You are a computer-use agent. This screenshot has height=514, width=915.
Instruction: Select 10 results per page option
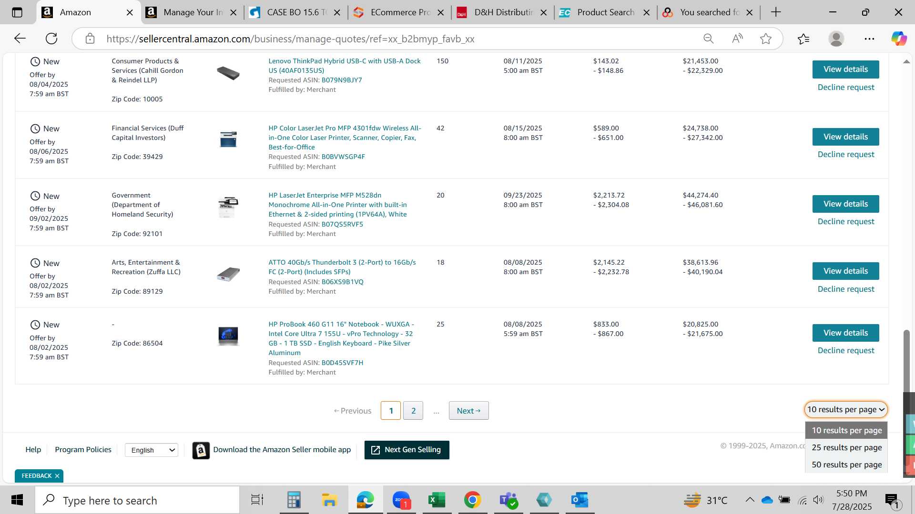847,430
